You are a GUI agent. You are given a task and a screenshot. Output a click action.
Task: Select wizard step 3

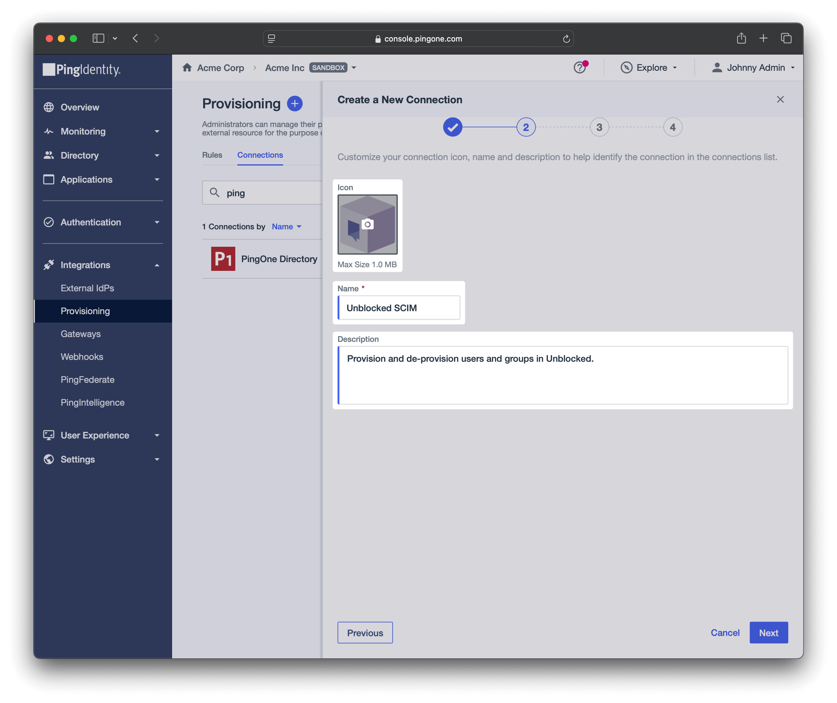click(x=599, y=127)
